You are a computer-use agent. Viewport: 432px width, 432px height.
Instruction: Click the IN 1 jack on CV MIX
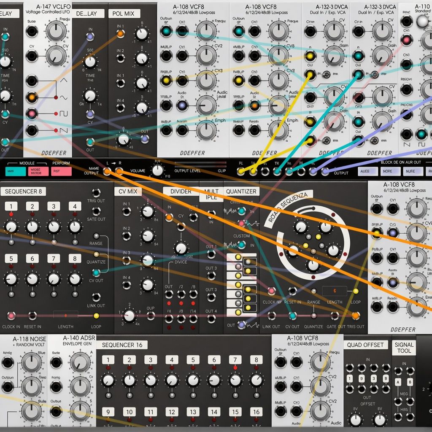click(127, 212)
